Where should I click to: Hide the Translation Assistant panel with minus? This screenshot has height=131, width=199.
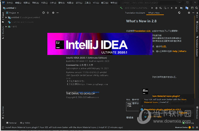coord(193,13)
